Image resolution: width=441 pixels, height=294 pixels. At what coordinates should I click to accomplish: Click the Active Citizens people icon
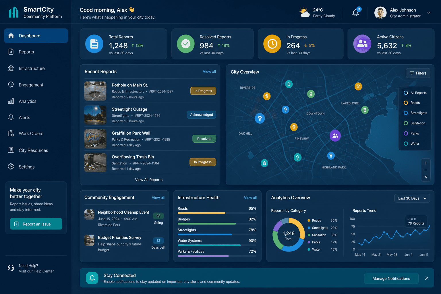pos(362,44)
